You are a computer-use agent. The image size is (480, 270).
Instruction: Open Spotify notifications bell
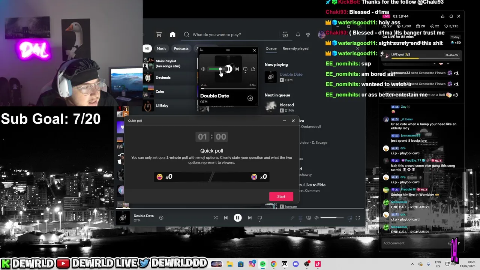point(298,34)
